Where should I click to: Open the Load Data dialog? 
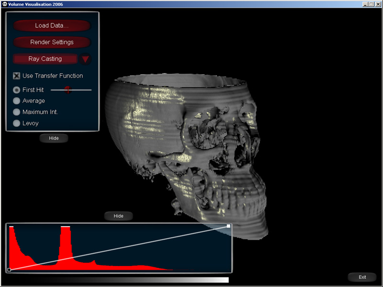pyautogui.click(x=52, y=26)
